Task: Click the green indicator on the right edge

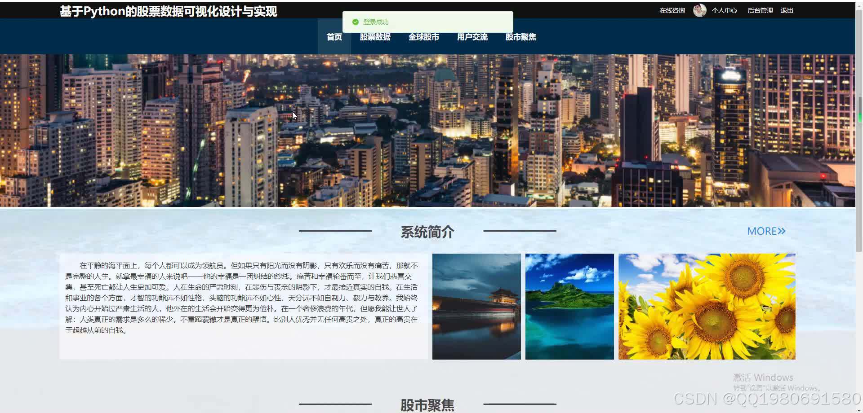Action: tap(861, 118)
